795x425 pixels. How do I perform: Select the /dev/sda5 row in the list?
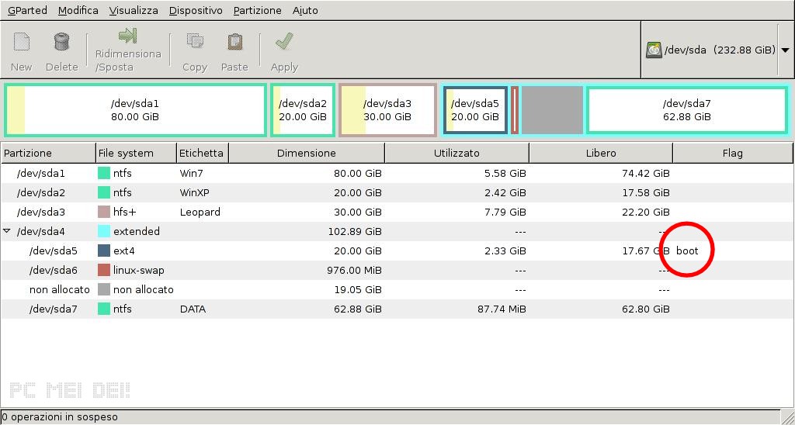[397, 251]
